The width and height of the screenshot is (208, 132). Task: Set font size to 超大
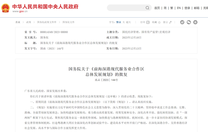[128, 22]
